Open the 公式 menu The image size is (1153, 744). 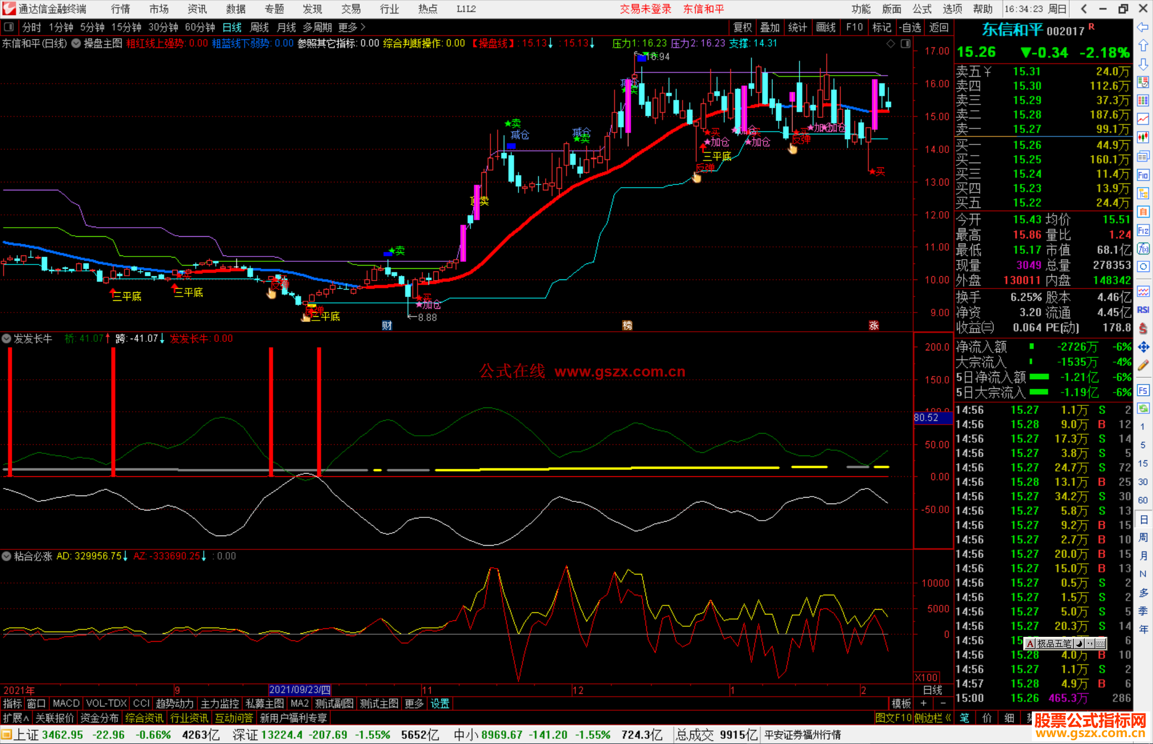922,9
